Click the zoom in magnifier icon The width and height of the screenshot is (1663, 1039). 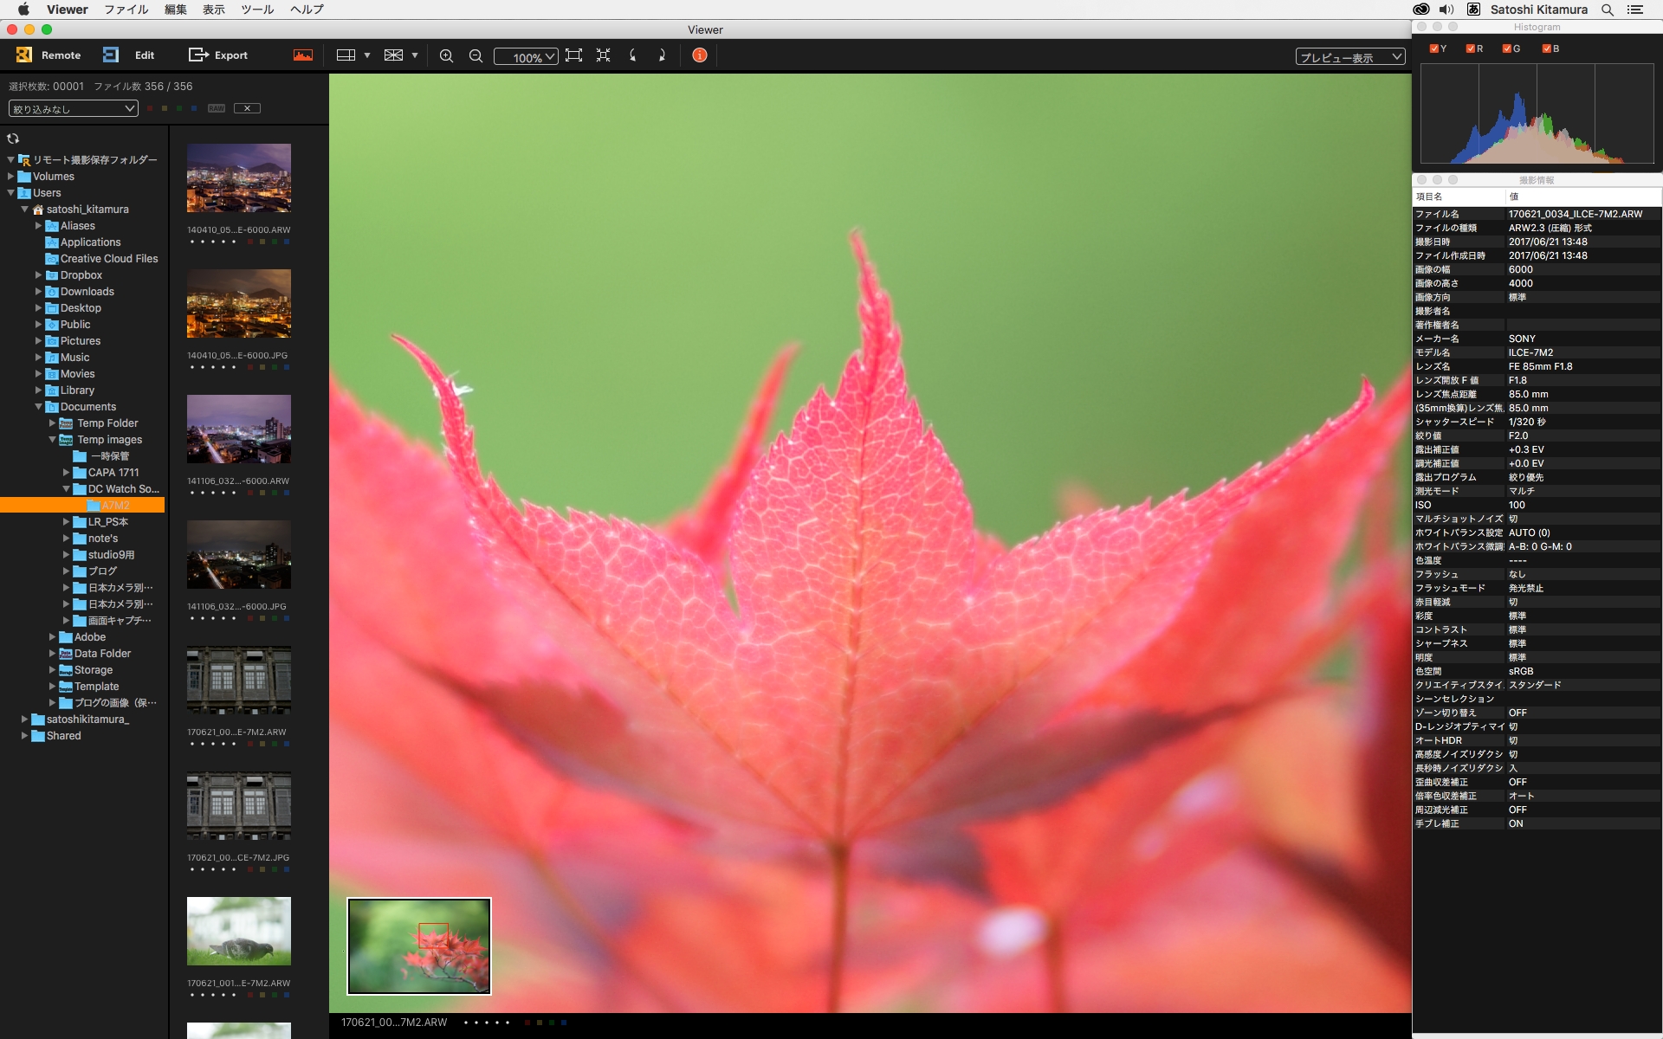[x=446, y=55]
